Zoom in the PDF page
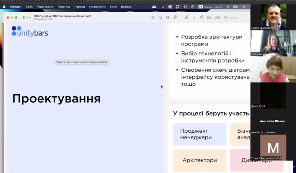 (x=168, y=17)
